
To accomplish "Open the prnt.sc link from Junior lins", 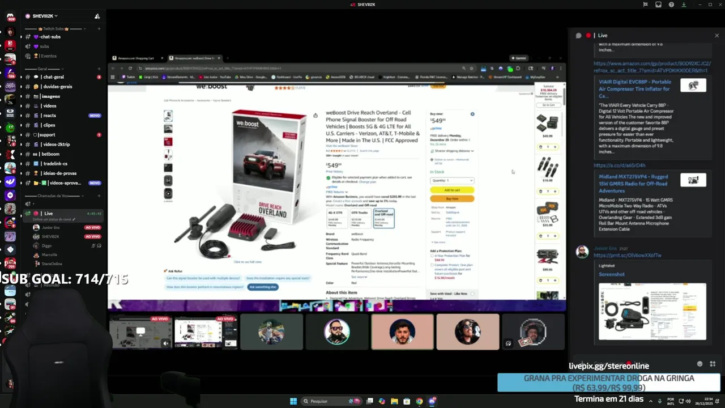I will (x=627, y=256).
